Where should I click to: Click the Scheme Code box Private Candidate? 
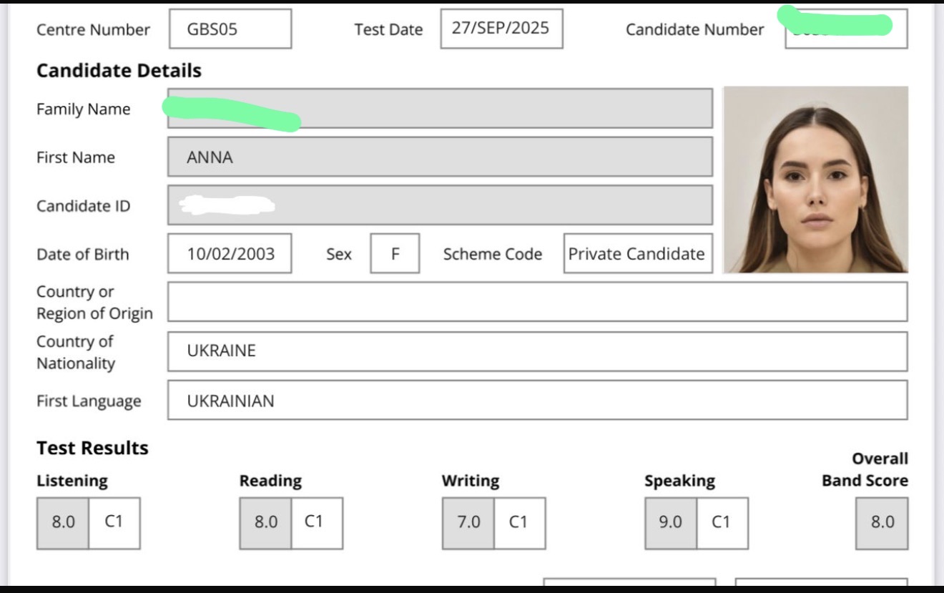coord(637,254)
